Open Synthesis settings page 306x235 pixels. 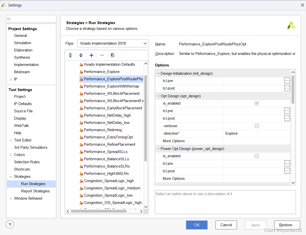[22, 57]
